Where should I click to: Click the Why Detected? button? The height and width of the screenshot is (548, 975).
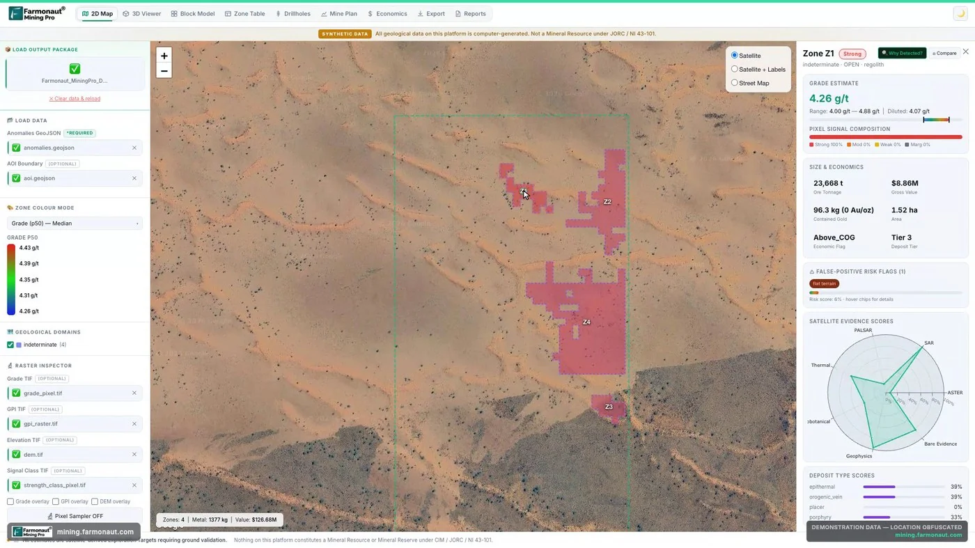point(902,53)
